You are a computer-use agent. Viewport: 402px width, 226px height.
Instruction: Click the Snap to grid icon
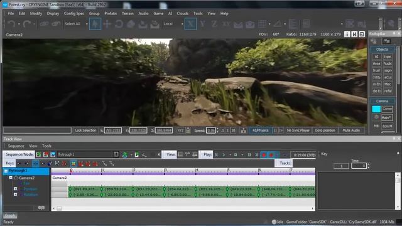(x=262, y=24)
